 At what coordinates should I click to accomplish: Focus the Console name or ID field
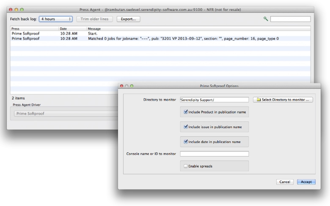[x=214, y=154]
